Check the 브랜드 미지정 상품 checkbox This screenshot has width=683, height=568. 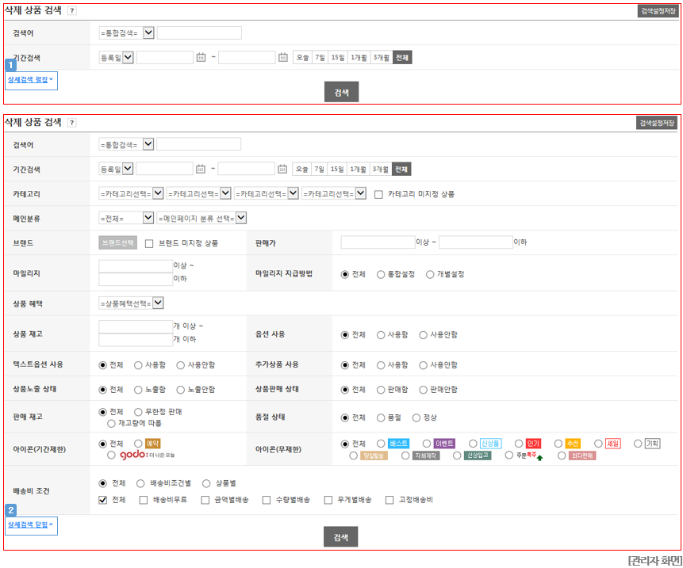pyautogui.click(x=149, y=243)
